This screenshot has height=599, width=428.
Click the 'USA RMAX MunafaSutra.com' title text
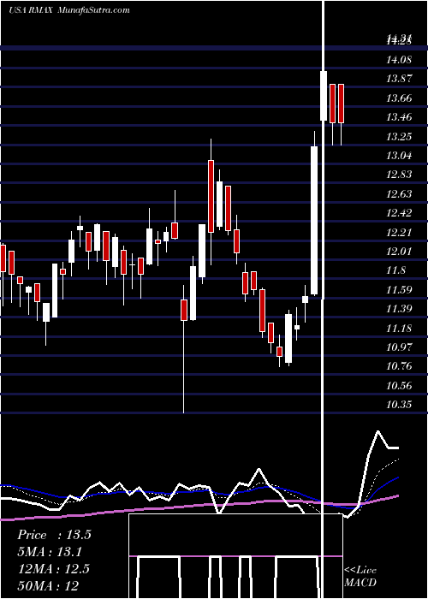tap(69, 10)
